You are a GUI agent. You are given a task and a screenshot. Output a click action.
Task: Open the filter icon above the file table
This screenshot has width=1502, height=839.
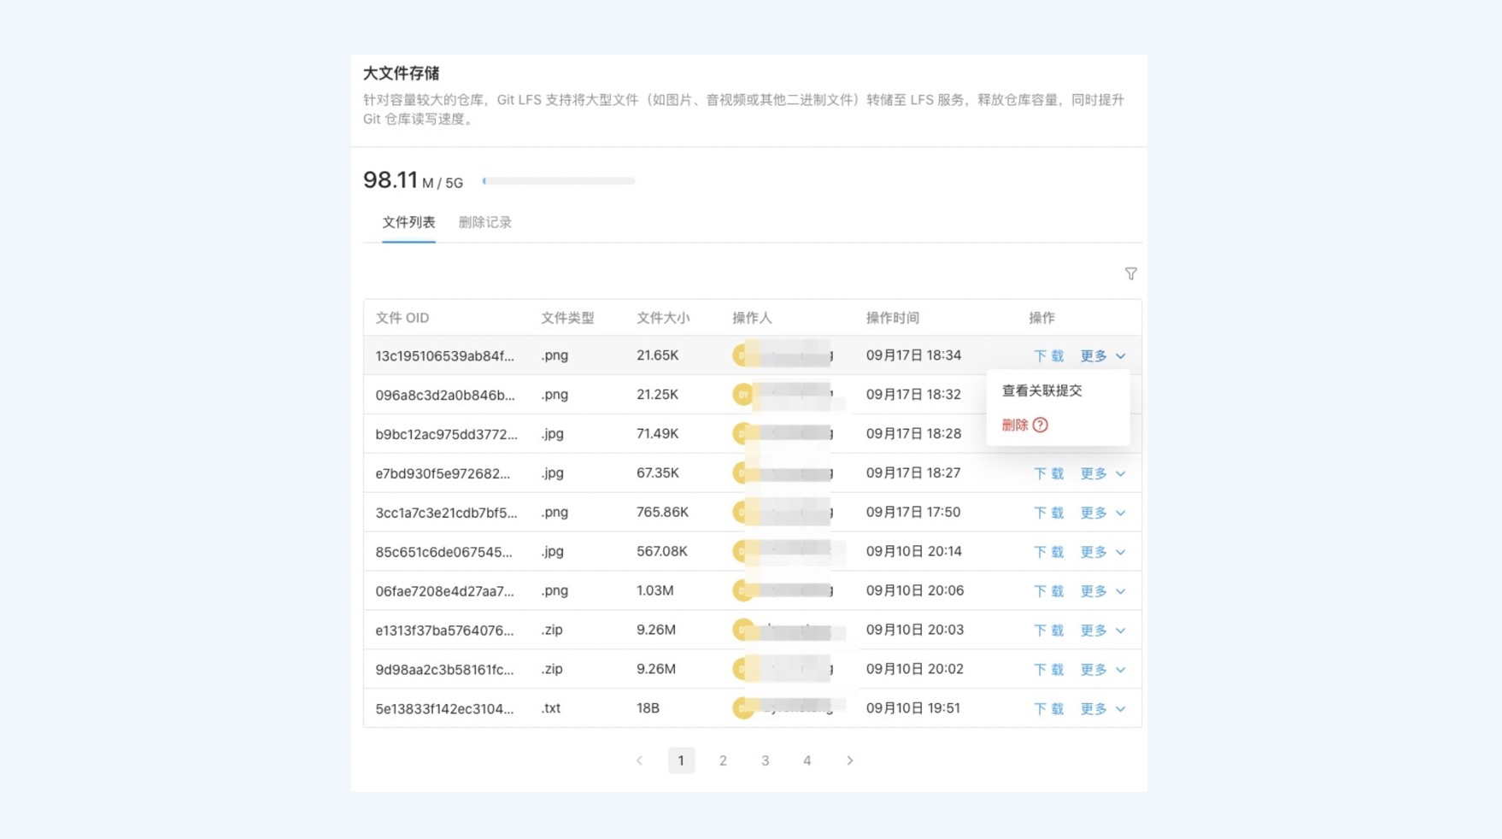tap(1130, 273)
